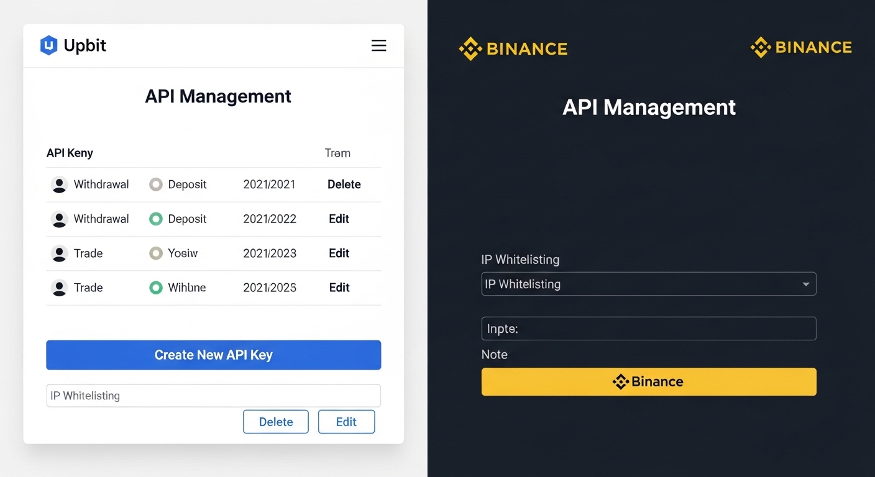Screen dimensions: 875x477
Task: Click the left Binance logo in header
Action: 513,48
